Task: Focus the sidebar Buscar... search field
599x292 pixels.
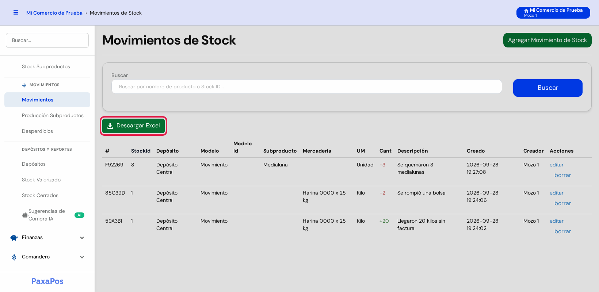Action: 47,40
